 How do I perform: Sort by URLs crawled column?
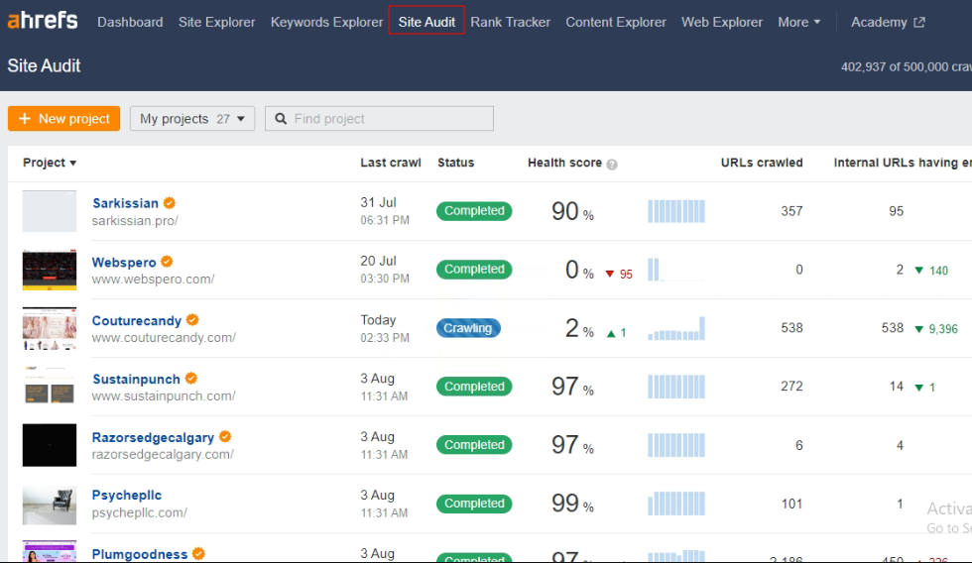(x=762, y=163)
